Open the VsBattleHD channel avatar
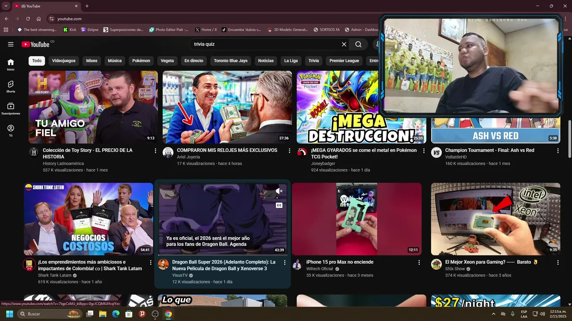Viewport: 572px width, 321px height. pyautogui.click(x=436, y=152)
